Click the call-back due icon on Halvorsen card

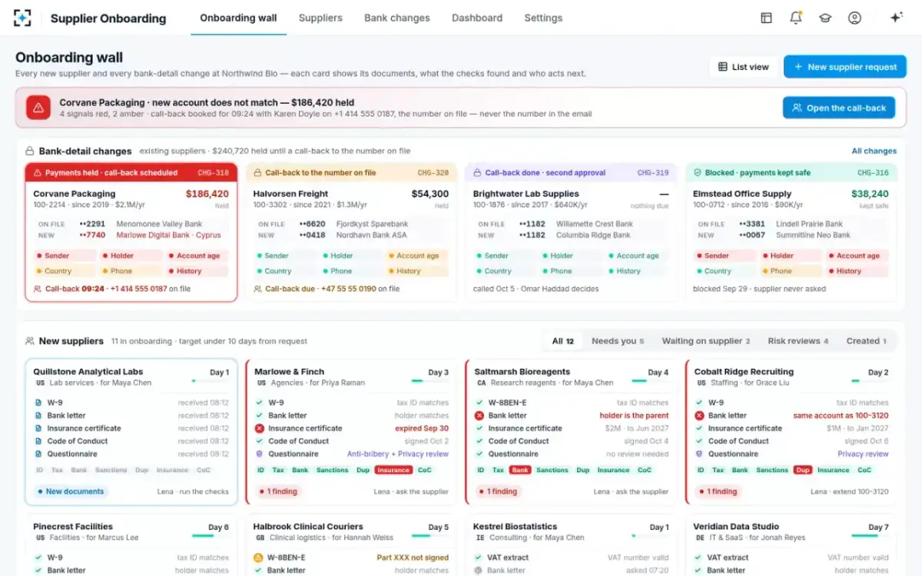(x=257, y=289)
